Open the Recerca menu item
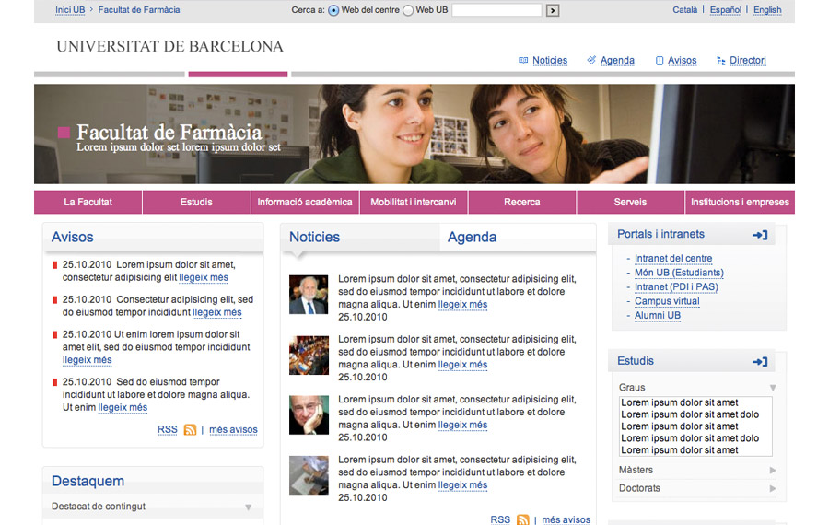This screenshot has width=829, height=525. click(x=522, y=202)
